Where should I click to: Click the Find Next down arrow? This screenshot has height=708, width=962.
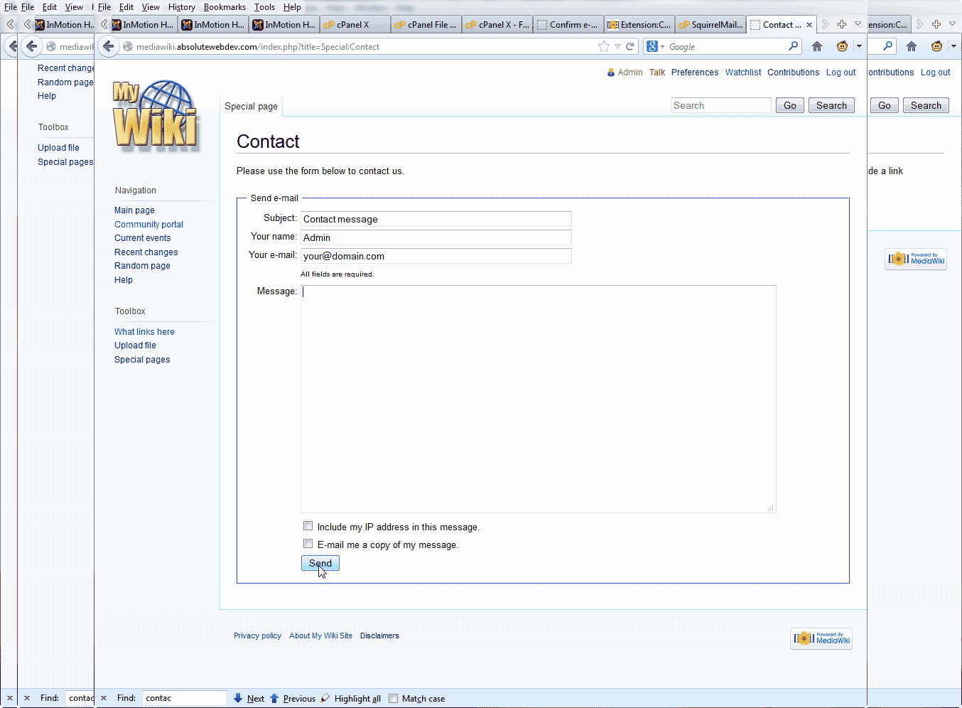[x=238, y=699]
